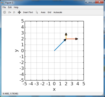Toggle Axes visibility
This screenshot has width=105, height=97.
(x=43, y=12)
